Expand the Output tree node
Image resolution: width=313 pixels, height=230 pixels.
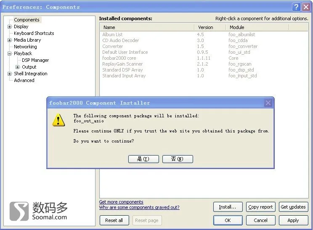tap(18, 67)
